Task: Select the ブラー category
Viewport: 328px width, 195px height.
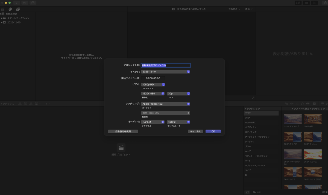Action: point(261,146)
